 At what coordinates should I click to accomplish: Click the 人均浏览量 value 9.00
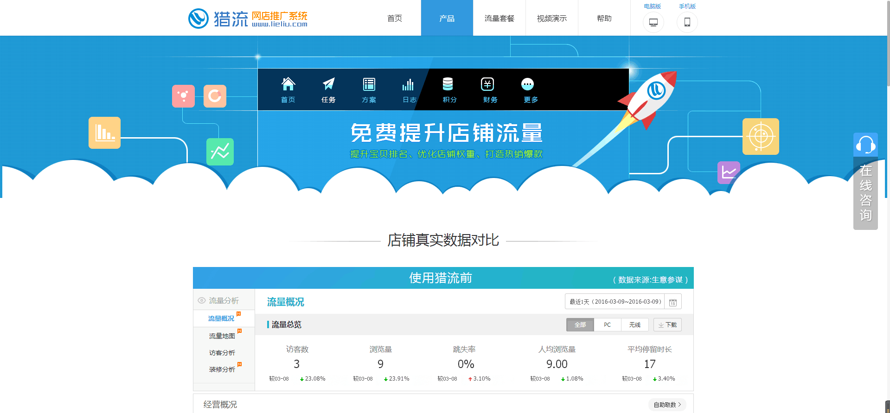tap(557, 364)
